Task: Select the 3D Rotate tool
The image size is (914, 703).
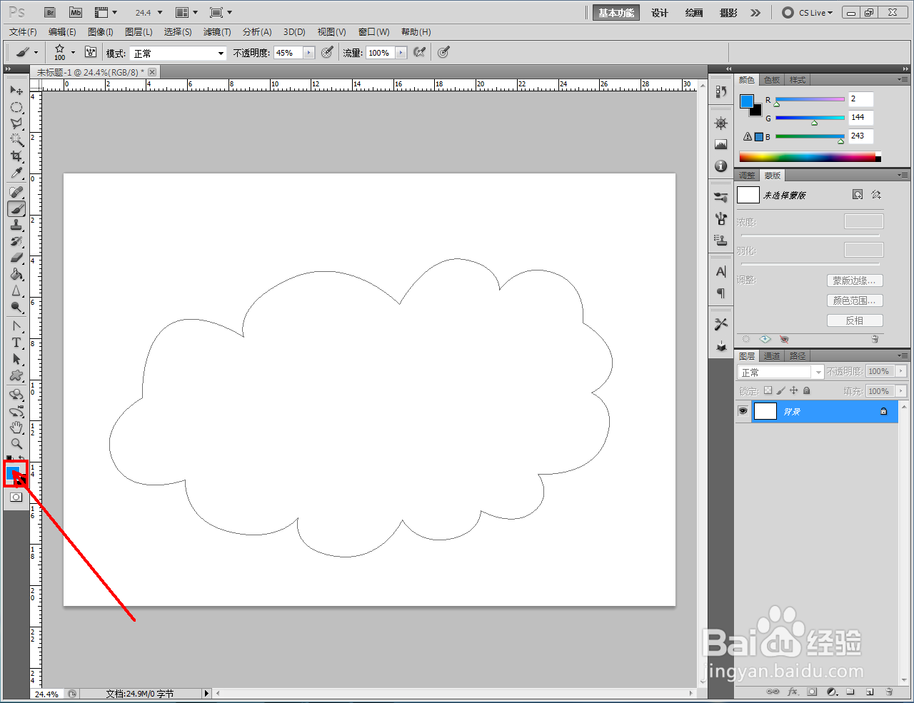Action: (16, 395)
